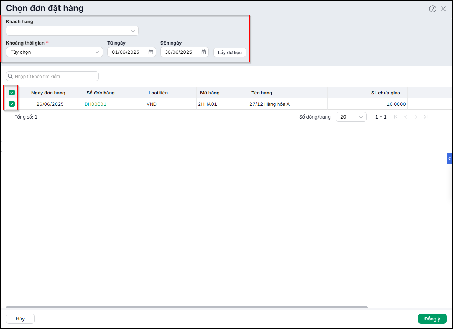The width and height of the screenshot is (453, 329).
Task: Focus the keyword search input field
Action: coord(52,76)
